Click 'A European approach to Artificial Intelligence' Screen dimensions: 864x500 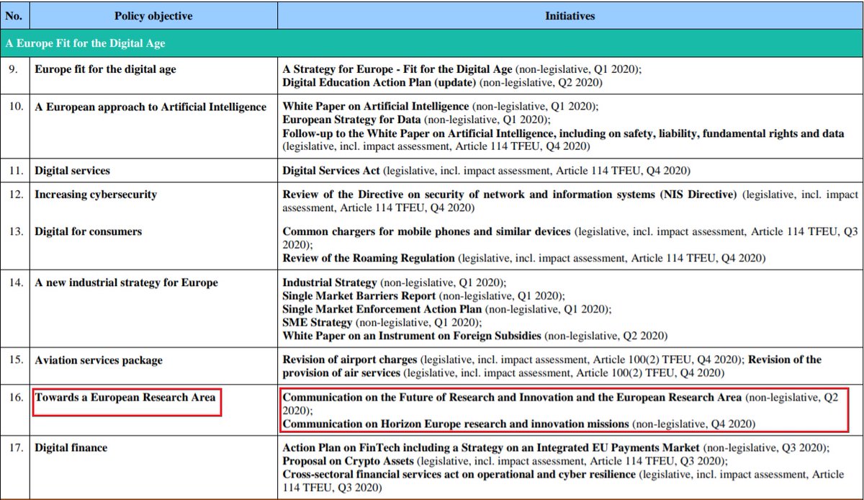coord(150,107)
